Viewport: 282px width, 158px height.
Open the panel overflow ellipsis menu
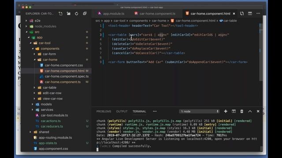[155, 111]
